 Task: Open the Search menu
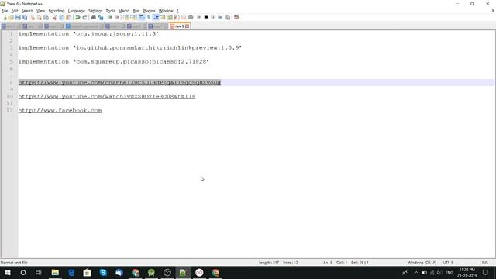[27, 11]
